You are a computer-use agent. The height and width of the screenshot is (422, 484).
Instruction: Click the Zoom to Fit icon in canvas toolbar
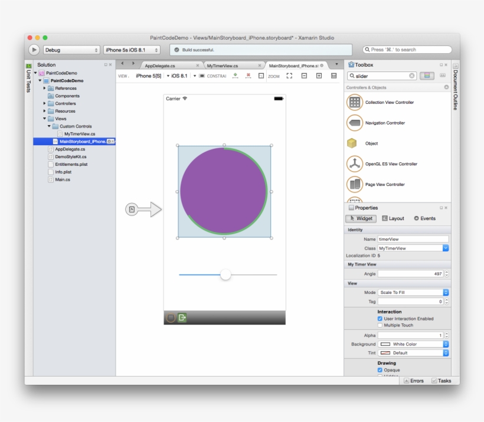[289, 75]
